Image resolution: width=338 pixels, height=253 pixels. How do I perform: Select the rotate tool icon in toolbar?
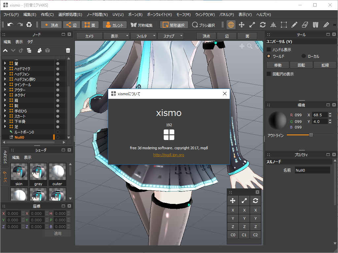pos(262,25)
